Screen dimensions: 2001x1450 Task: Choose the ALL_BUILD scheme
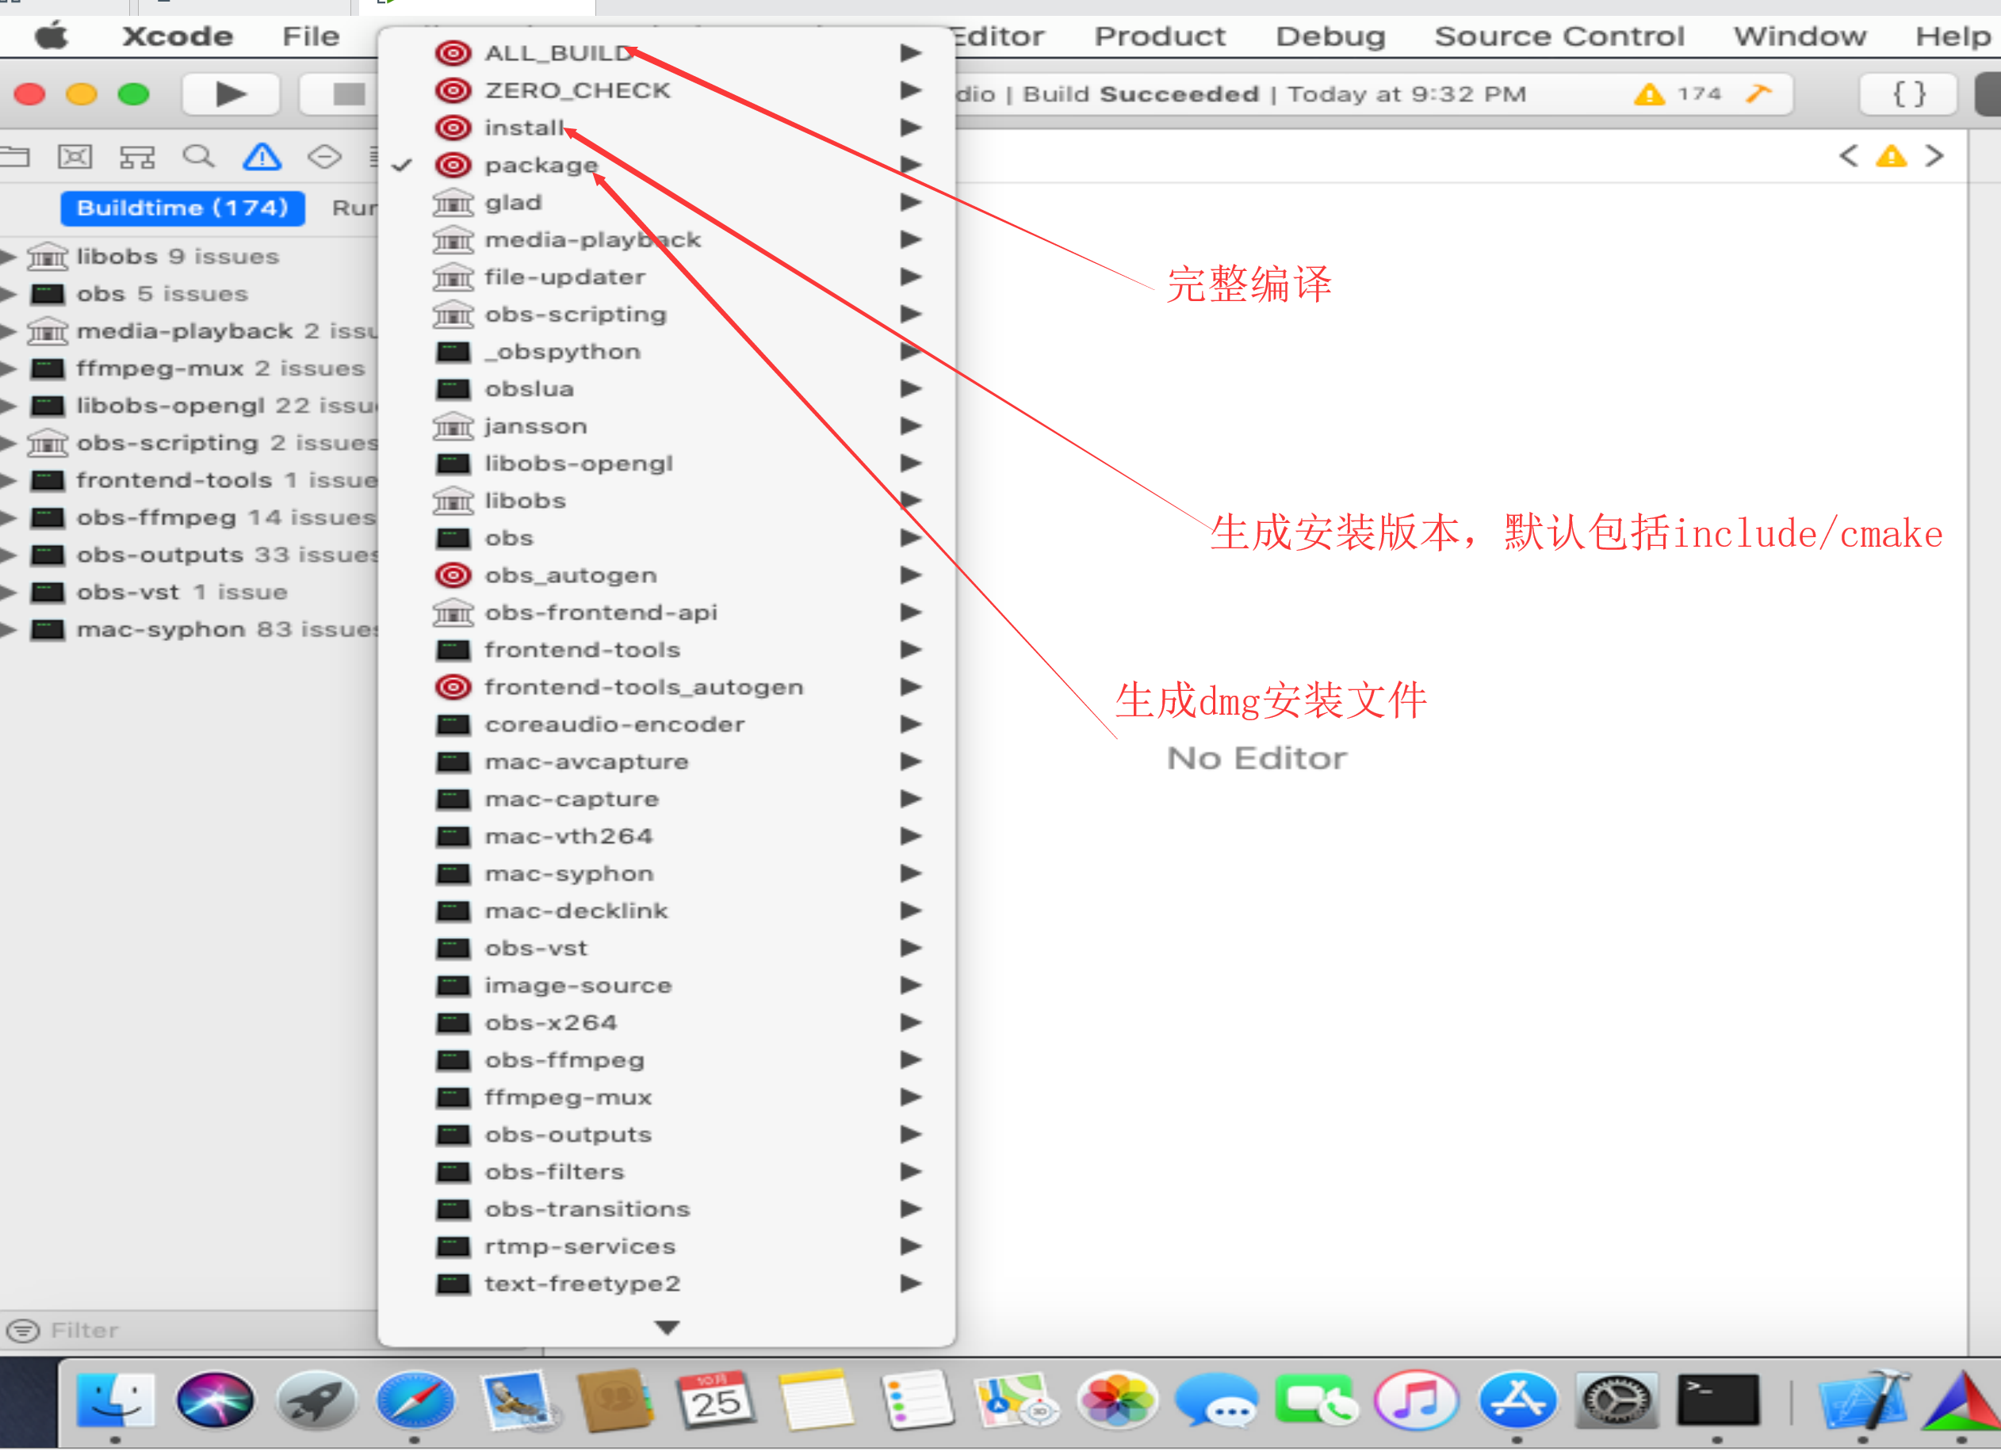[667, 53]
